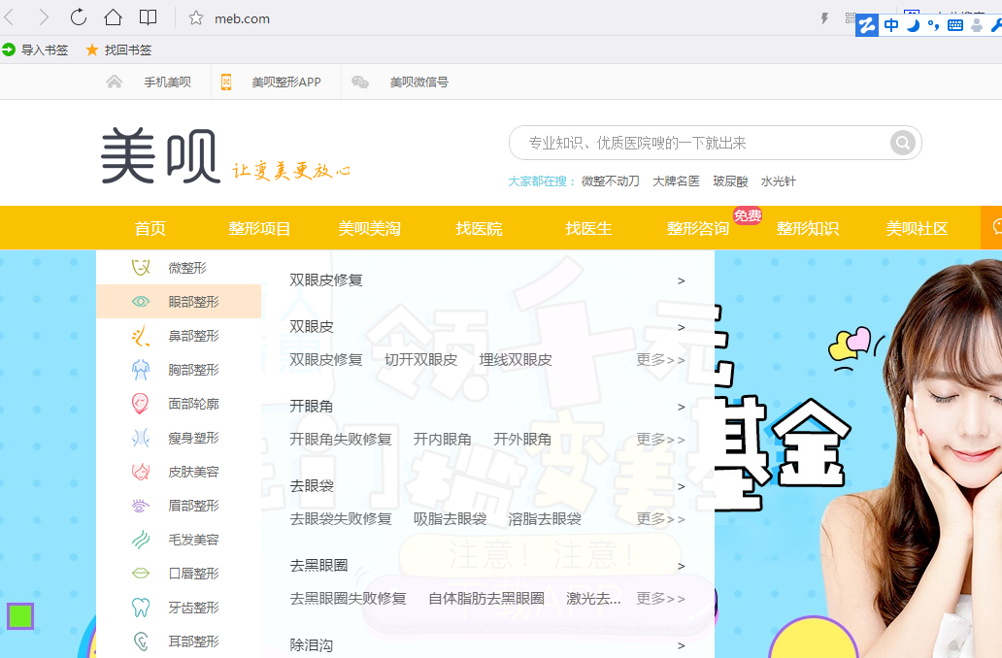
Task: Click the 美呗 site logo
Action: pyautogui.click(x=161, y=157)
